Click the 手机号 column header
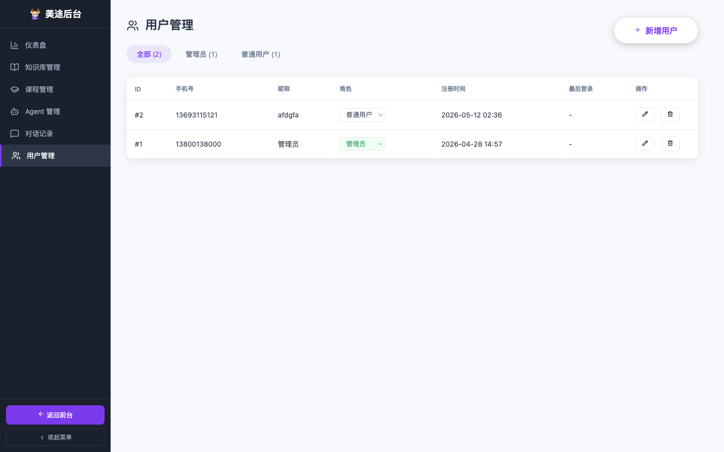This screenshot has width=724, height=452. coord(185,89)
